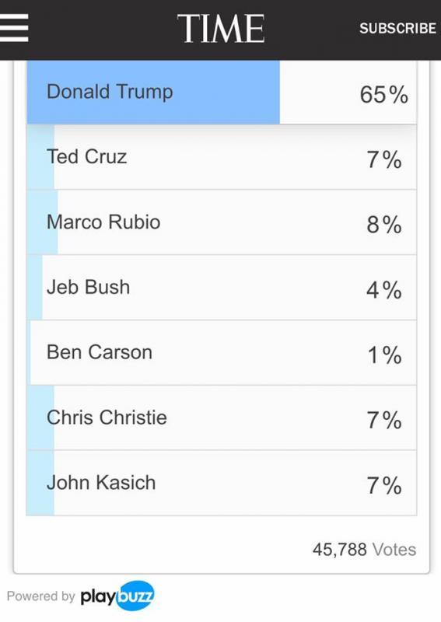
Task: Choose Jeb Bush in the poll
Action: pyautogui.click(x=222, y=287)
